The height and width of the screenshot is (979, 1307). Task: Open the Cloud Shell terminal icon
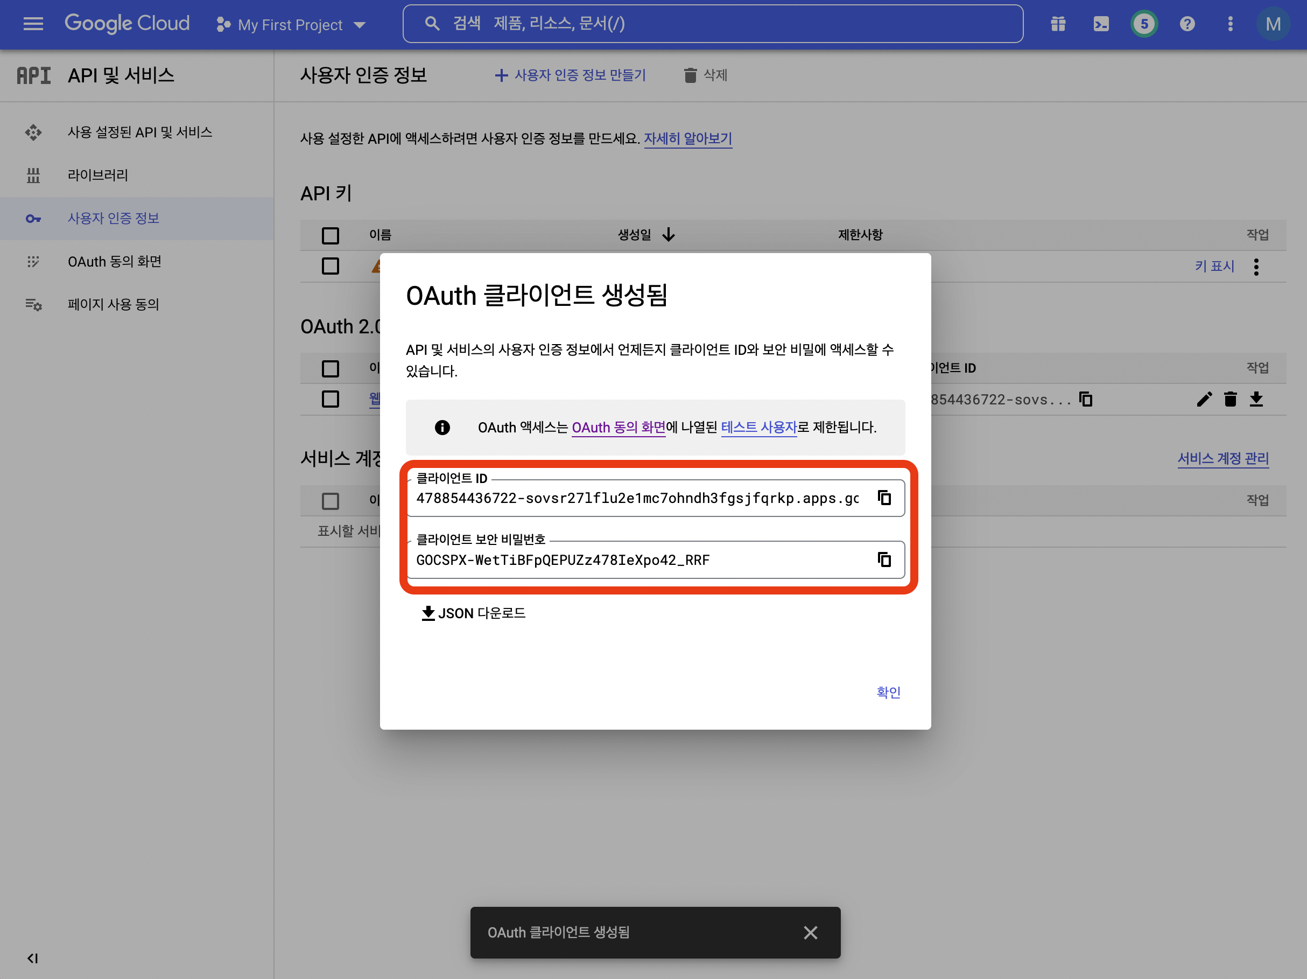pyautogui.click(x=1101, y=24)
